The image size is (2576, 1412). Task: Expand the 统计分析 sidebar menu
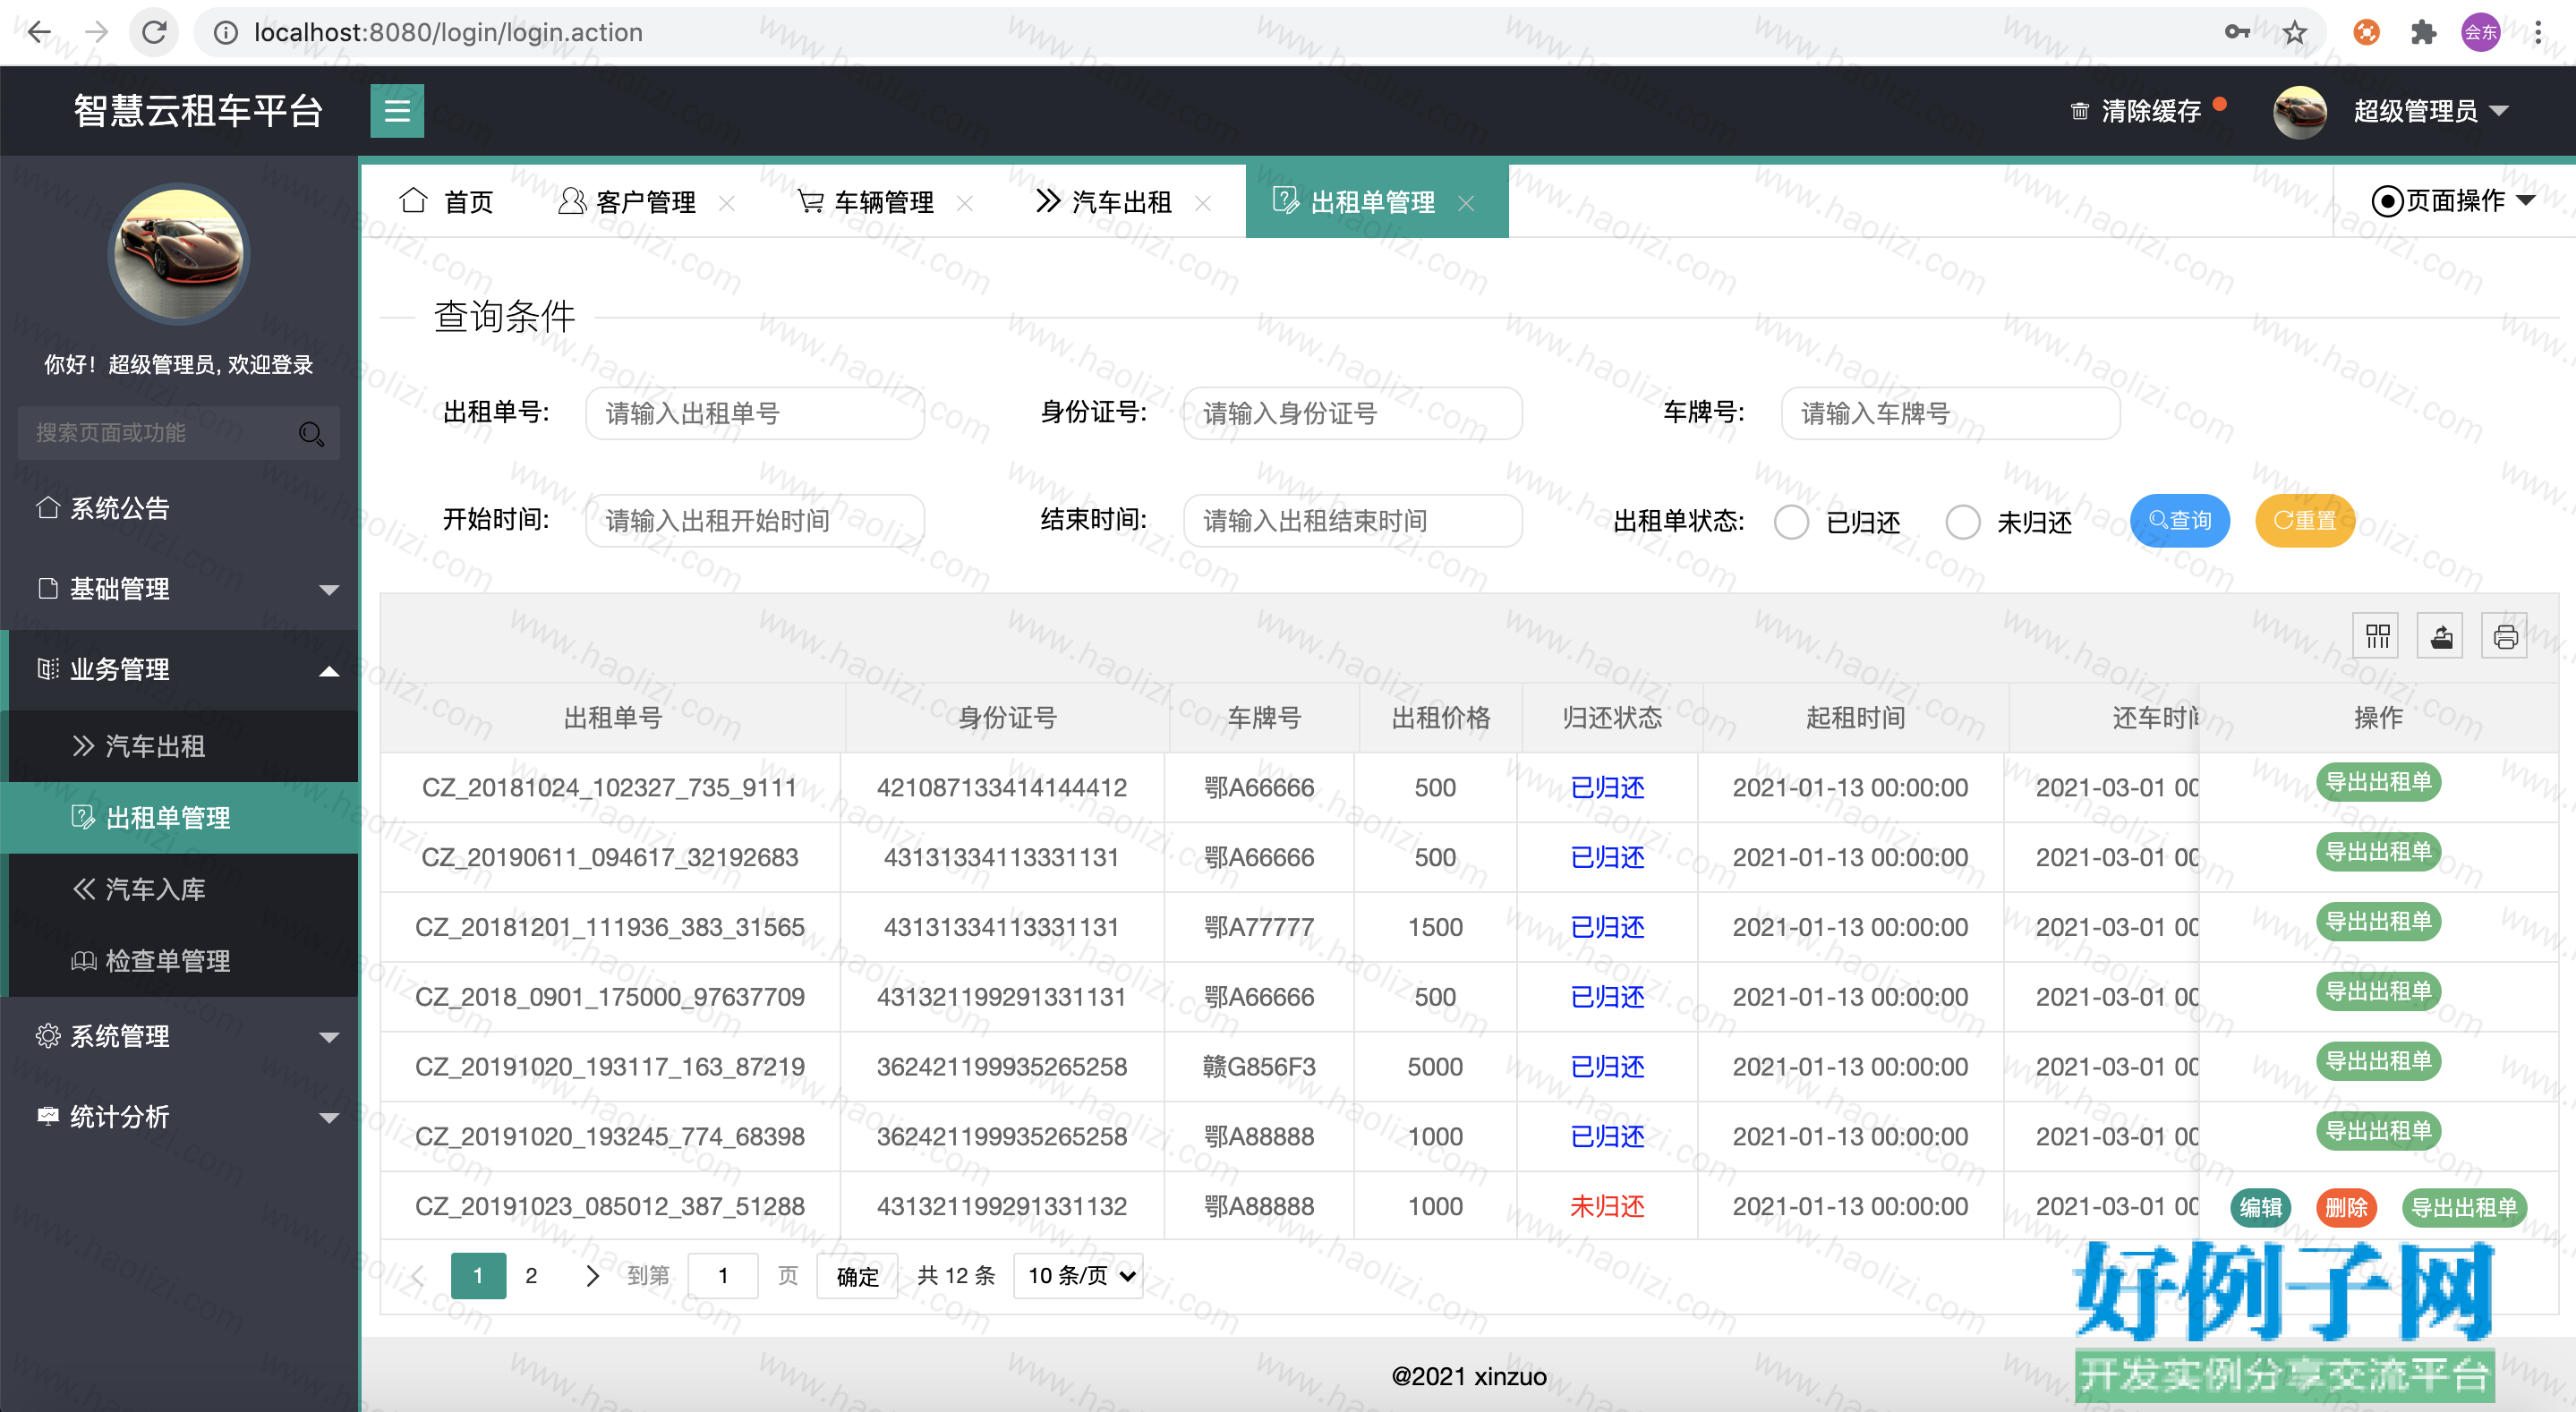coord(180,1117)
